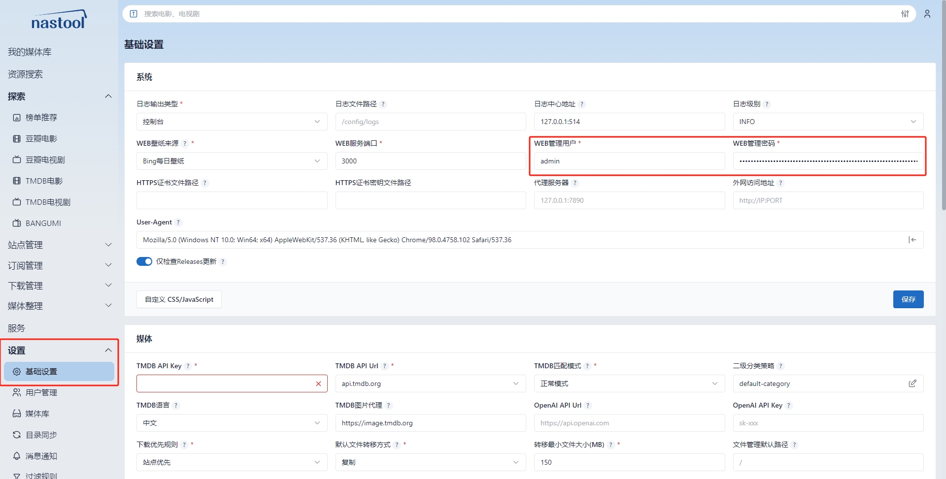Open 自定义 CSS/JavaScript button
This screenshot has height=479, width=946.
click(179, 299)
